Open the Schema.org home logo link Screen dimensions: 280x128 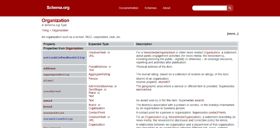[58, 8]
